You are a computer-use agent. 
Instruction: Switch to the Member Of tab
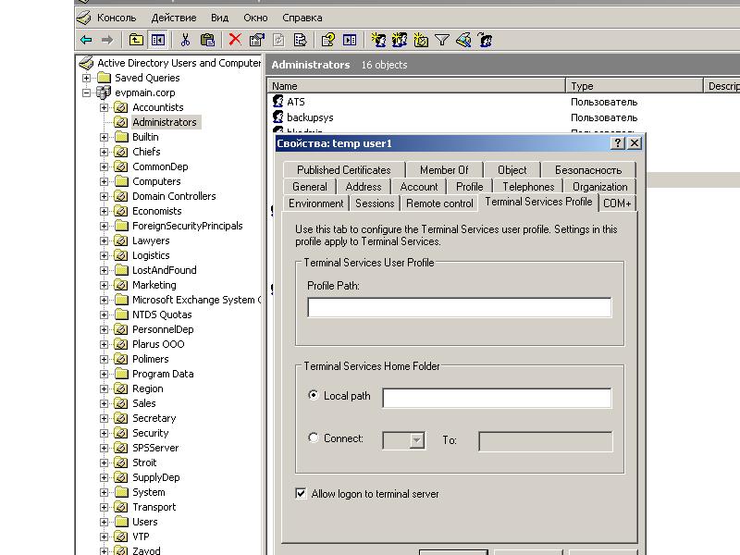click(x=444, y=170)
